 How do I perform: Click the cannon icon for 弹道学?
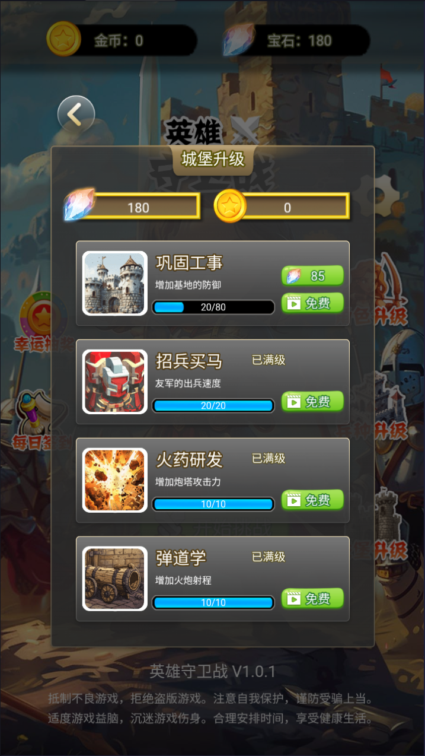pyautogui.click(x=114, y=579)
